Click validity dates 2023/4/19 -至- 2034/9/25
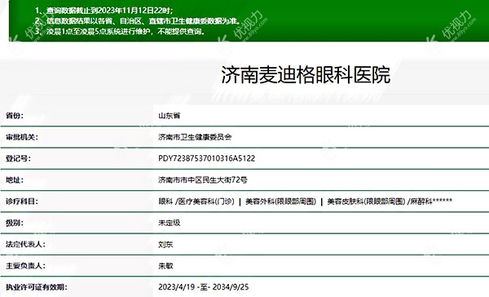The width and height of the screenshot is (489, 297). point(204,287)
